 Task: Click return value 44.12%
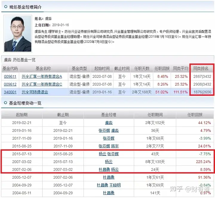tap(205, 123)
